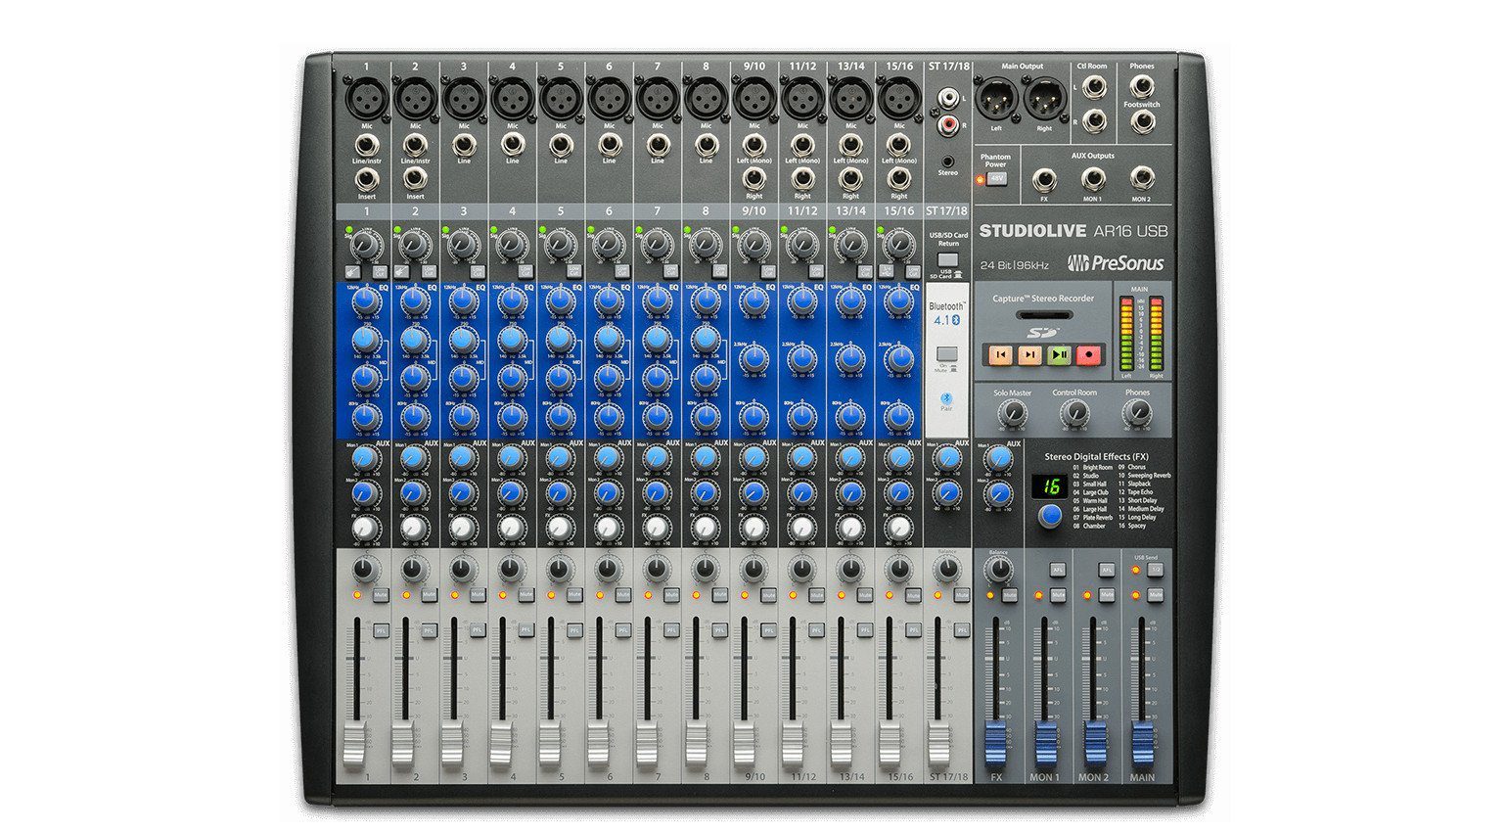The height and width of the screenshot is (832, 1507).
Task: Click the AUX Outputs MON 2 jack
Action: pyautogui.click(x=1141, y=179)
